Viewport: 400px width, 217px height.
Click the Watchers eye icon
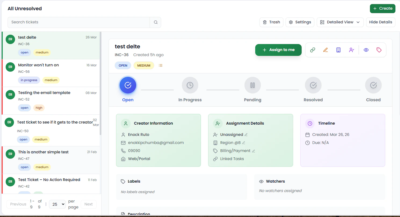261,182
